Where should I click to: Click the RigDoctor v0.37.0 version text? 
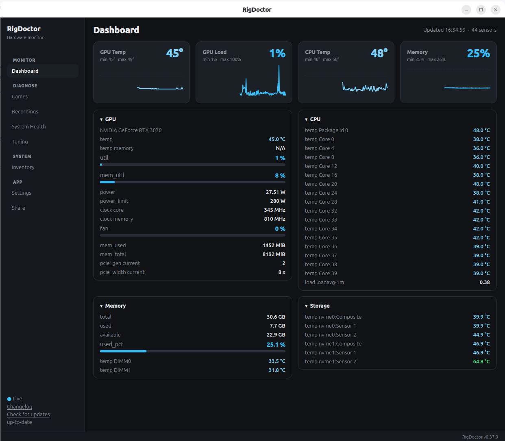[x=480, y=437]
